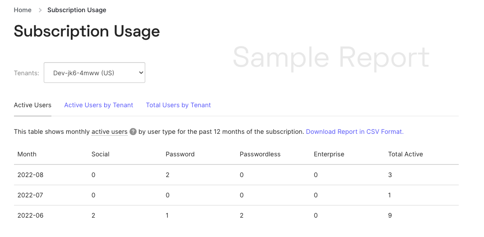Go to Home breadcrumb link

23,10
